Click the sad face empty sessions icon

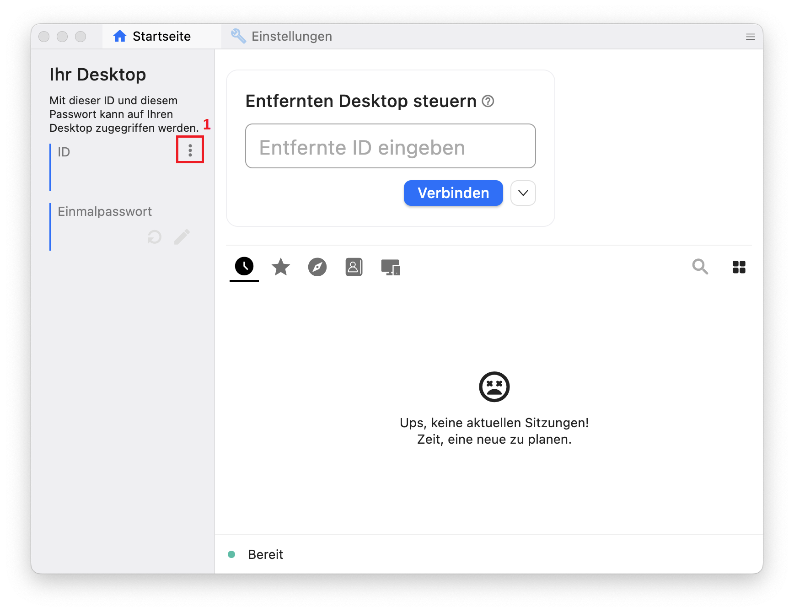click(494, 387)
